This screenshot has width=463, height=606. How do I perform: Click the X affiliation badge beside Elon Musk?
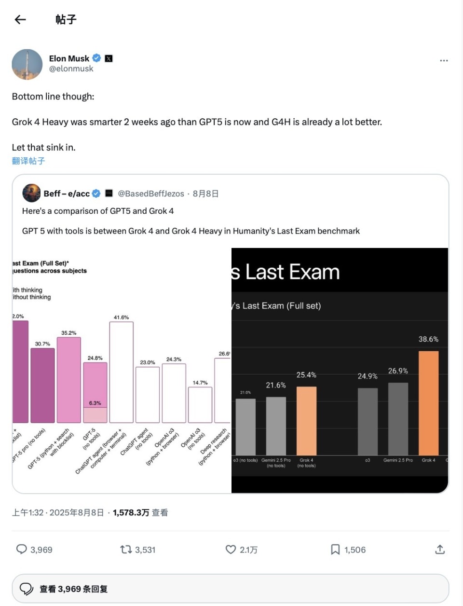pos(109,58)
